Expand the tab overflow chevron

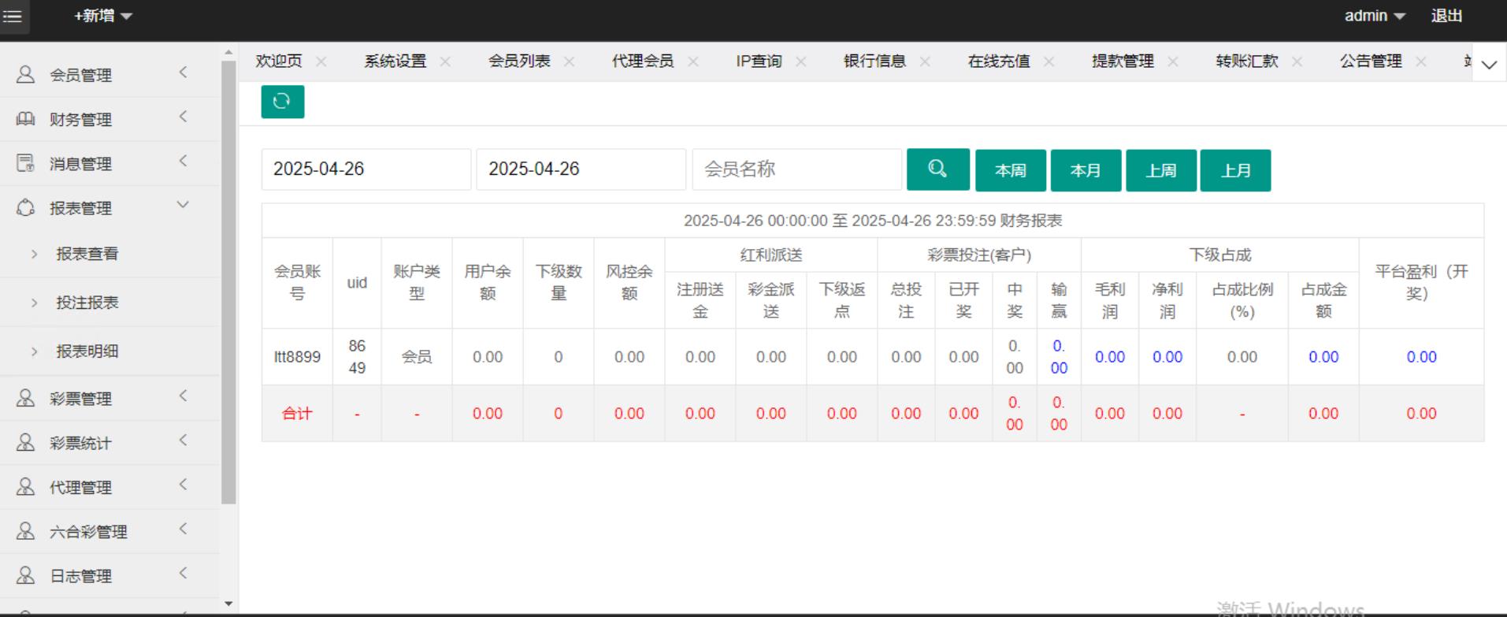[1488, 65]
